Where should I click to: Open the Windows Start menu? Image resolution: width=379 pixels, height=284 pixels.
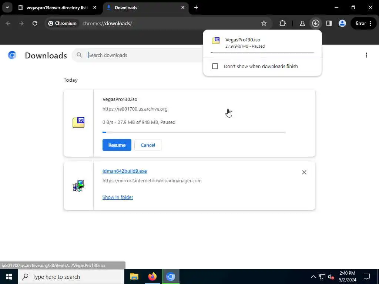point(9,277)
